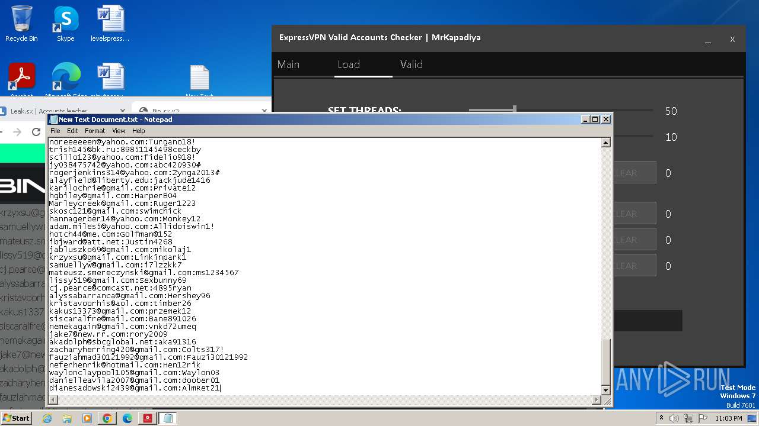Click the threads value 50
The height and width of the screenshot is (426, 759).
[x=671, y=111]
